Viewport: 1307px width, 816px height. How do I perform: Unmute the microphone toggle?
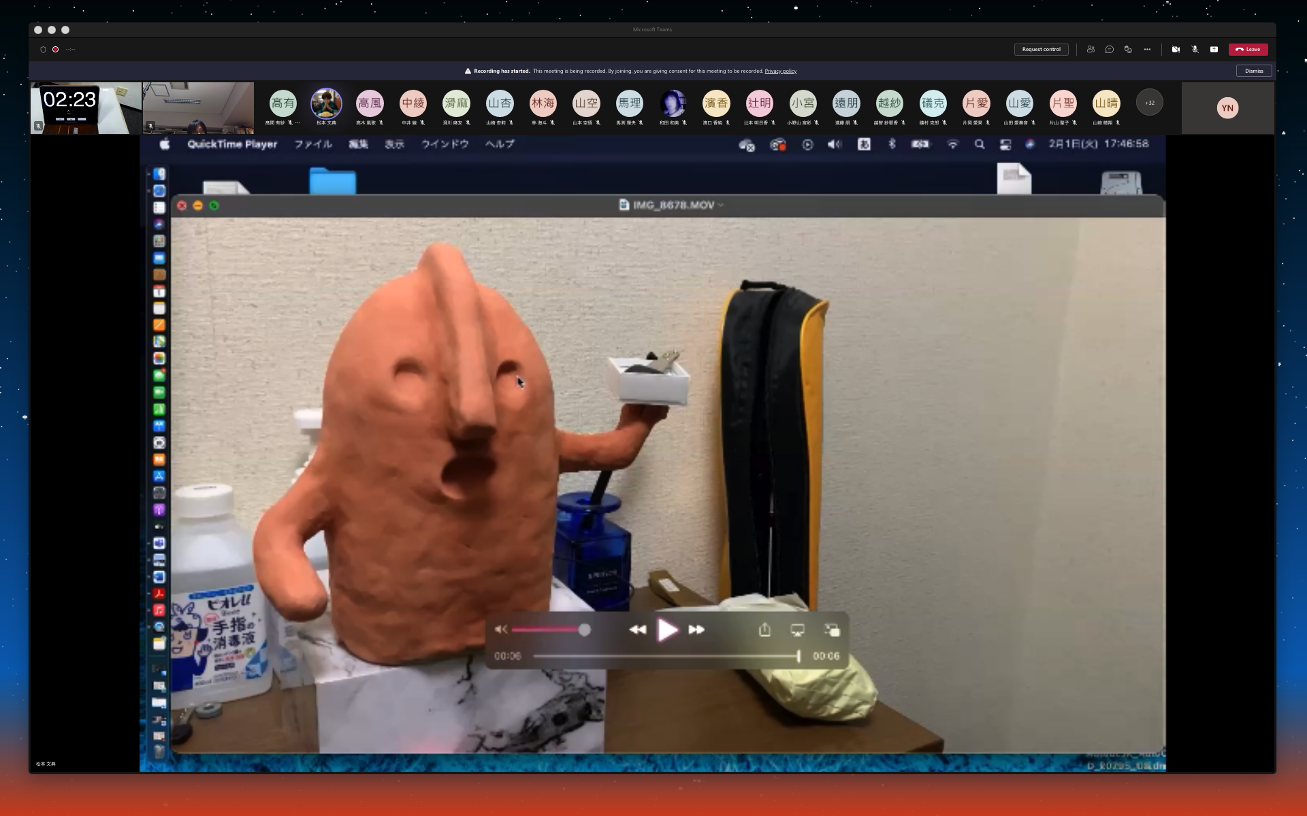(1195, 50)
